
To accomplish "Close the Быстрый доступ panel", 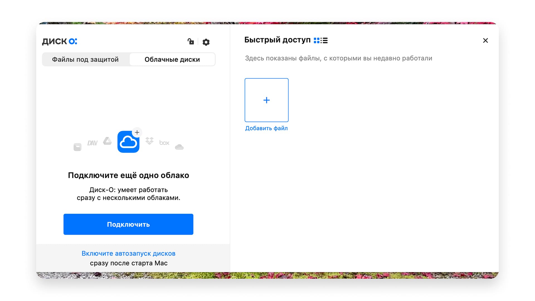I will (485, 40).
